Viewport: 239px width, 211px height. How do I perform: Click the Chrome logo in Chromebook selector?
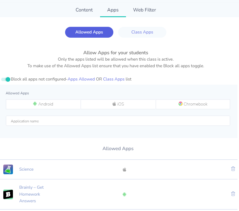coord(181,104)
